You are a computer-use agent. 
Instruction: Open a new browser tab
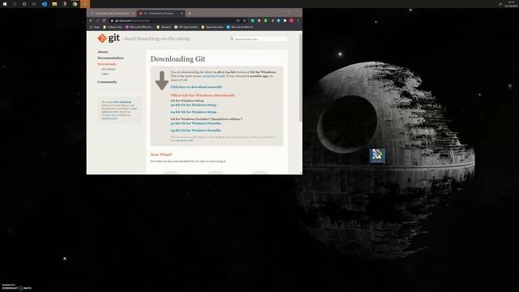pos(190,13)
